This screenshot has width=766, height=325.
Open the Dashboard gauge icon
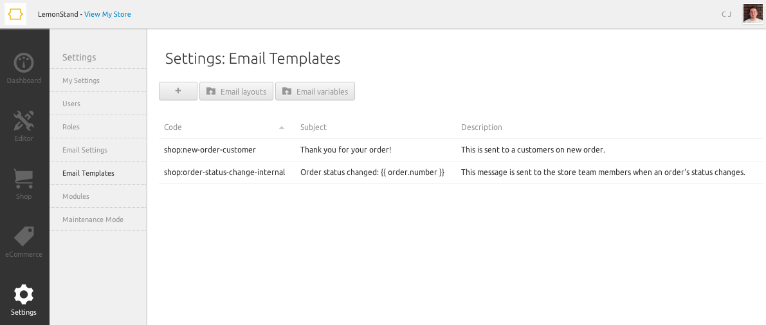coord(23,63)
